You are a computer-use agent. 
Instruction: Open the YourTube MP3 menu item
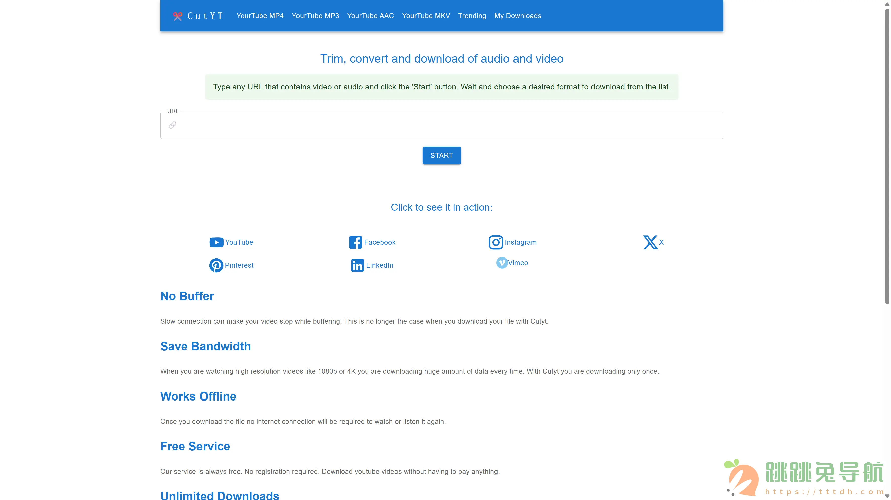click(x=315, y=16)
